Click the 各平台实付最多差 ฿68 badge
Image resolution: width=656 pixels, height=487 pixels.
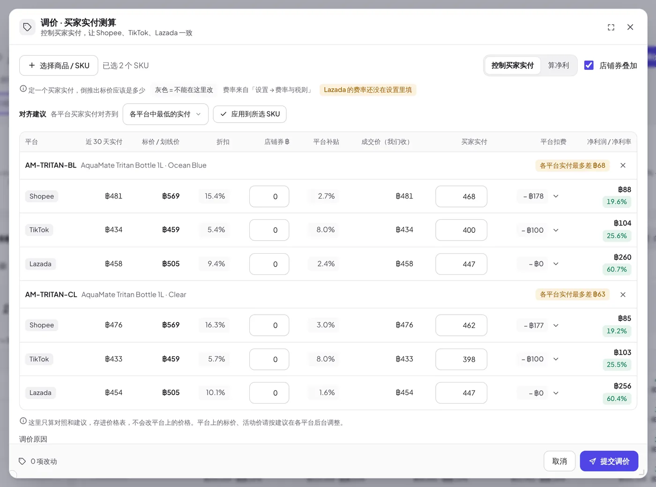tap(573, 165)
